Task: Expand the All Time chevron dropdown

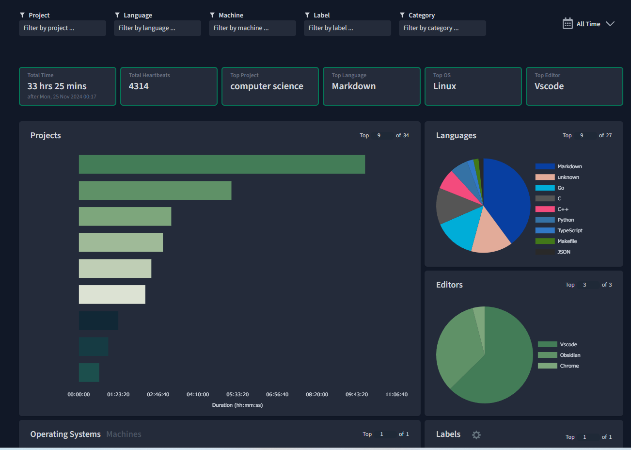Action: [x=610, y=24]
